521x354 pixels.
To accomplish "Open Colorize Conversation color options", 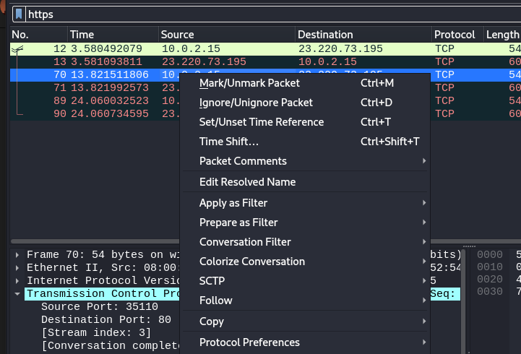I will click(251, 262).
